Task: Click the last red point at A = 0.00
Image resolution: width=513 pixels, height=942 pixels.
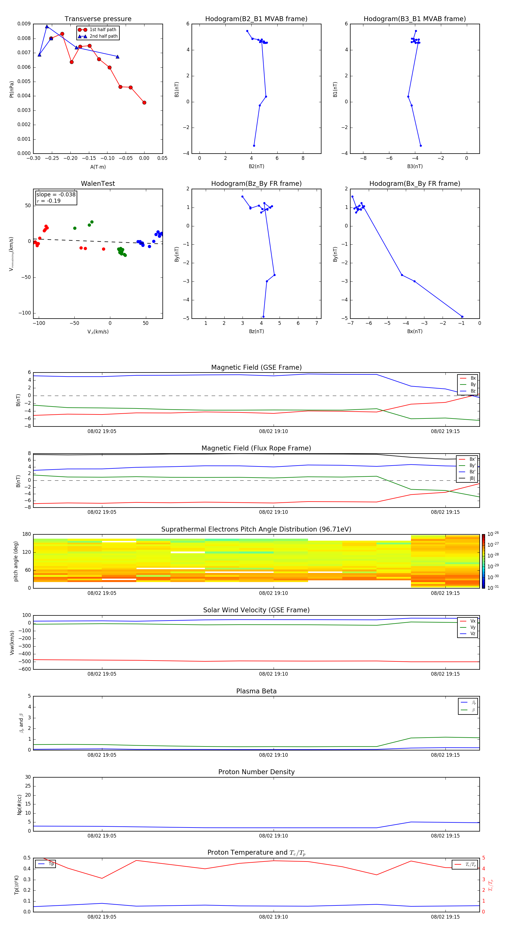Action: (144, 103)
